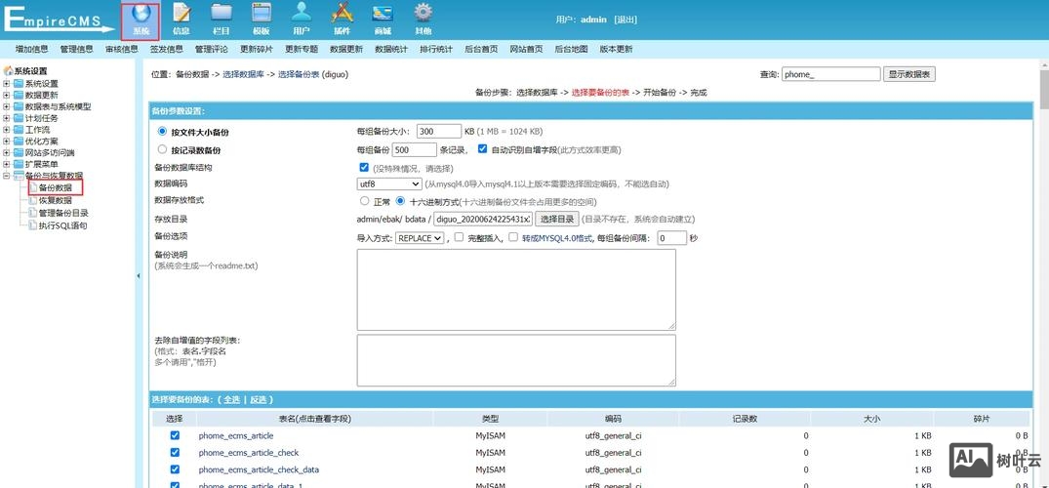Open 增加信息 in the shortcut bar
Screen dimensions: 1049x488
(x=32, y=49)
